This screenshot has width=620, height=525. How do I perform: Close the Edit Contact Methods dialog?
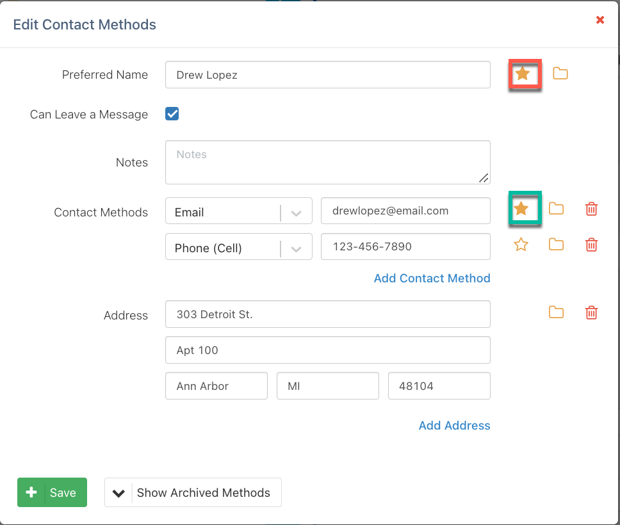point(600,20)
